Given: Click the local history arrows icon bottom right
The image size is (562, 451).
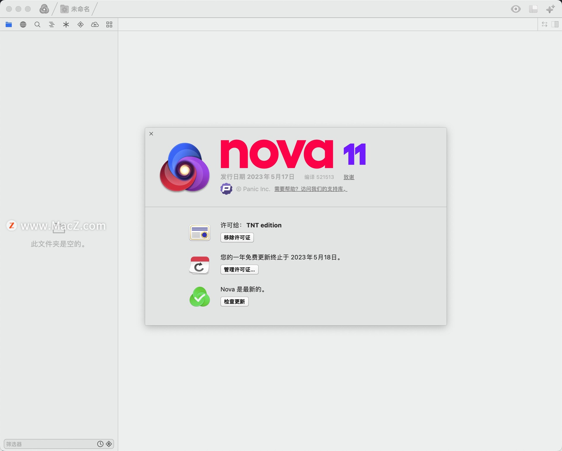Looking at the screenshot, I should (x=545, y=24).
